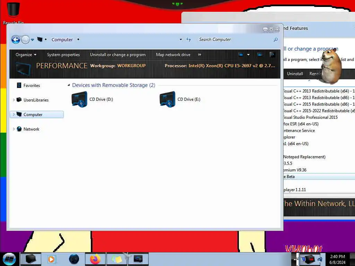
Task: Click Uninstall in Programs and Features window
Action: (295, 74)
